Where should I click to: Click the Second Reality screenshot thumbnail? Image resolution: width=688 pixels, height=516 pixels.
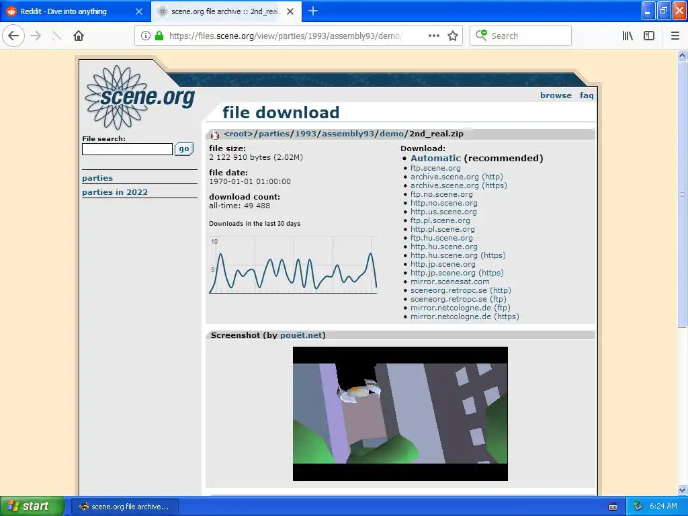(400, 414)
